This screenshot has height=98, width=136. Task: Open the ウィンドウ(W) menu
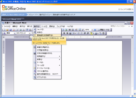[61, 26]
